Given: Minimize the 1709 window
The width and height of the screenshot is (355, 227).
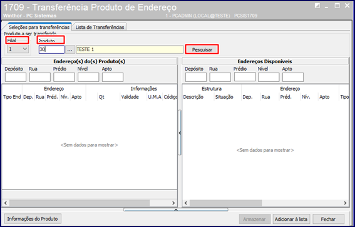Looking at the screenshot, I should [x=327, y=7].
